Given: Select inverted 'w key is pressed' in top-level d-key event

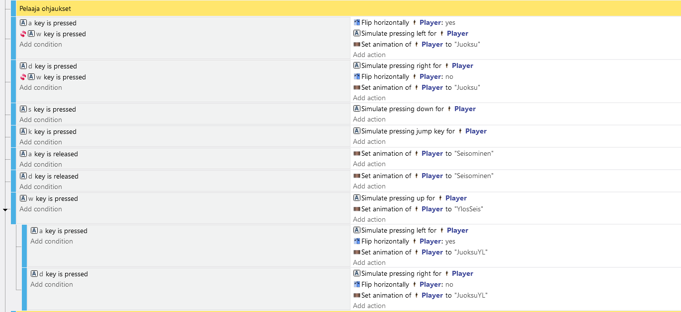Looking at the screenshot, I should (x=53, y=77).
